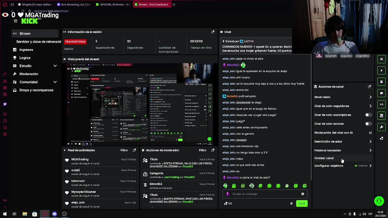The width and height of the screenshot is (388, 218).
Task: Pop out the Acciones de moderador panel
Action: click(213, 150)
